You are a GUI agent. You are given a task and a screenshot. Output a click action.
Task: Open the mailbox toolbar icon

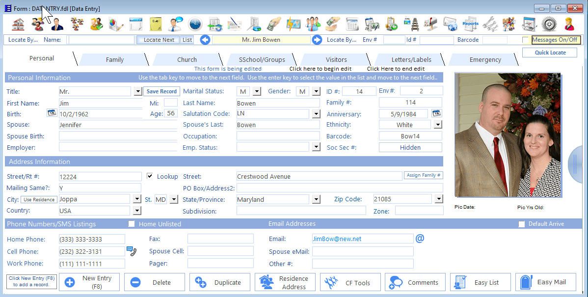(x=430, y=25)
